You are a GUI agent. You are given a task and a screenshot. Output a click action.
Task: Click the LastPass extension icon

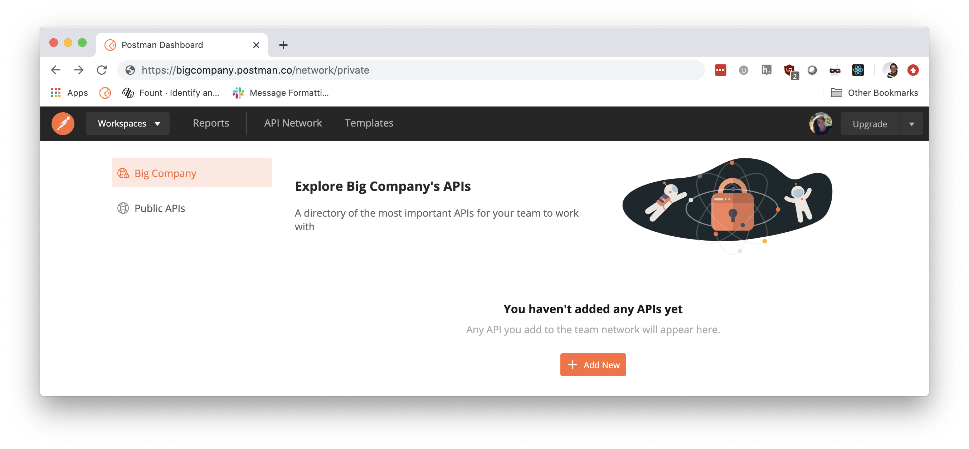[720, 70]
